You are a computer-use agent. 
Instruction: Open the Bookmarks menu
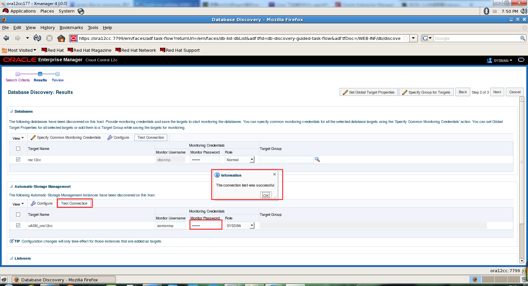coord(71,28)
